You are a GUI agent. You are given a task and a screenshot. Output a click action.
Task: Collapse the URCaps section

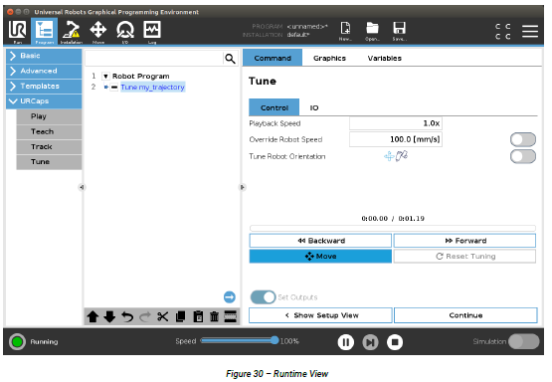pyautogui.click(x=44, y=101)
